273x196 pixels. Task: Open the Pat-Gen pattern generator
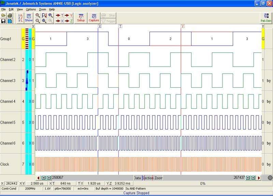point(266,18)
